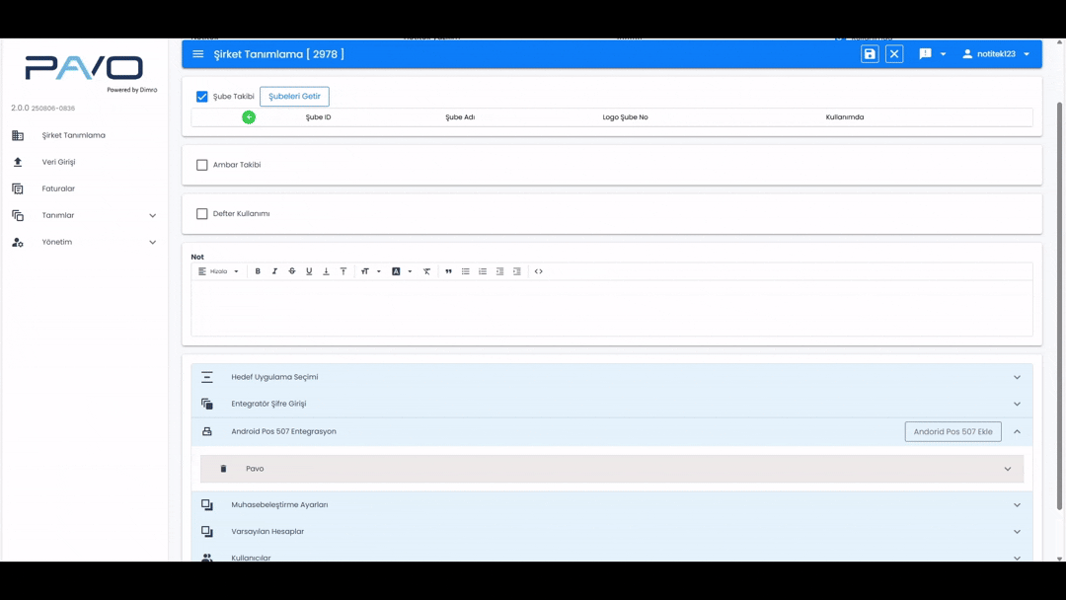Collapse the Android Pos 507 Entegrasyon section
Screen dimensions: 1066x600
click(x=1017, y=431)
